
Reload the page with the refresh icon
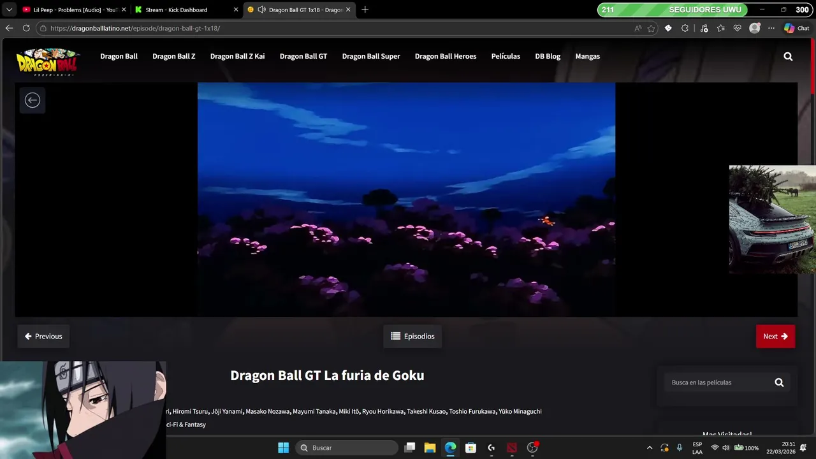pyautogui.click(x=26, y=28)
